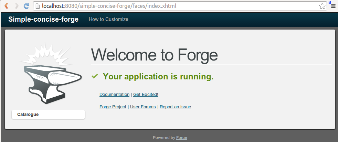Bookmark this page with the star icon
The height and width of the screenshot is (142, 338).
(x=322, y=6)
